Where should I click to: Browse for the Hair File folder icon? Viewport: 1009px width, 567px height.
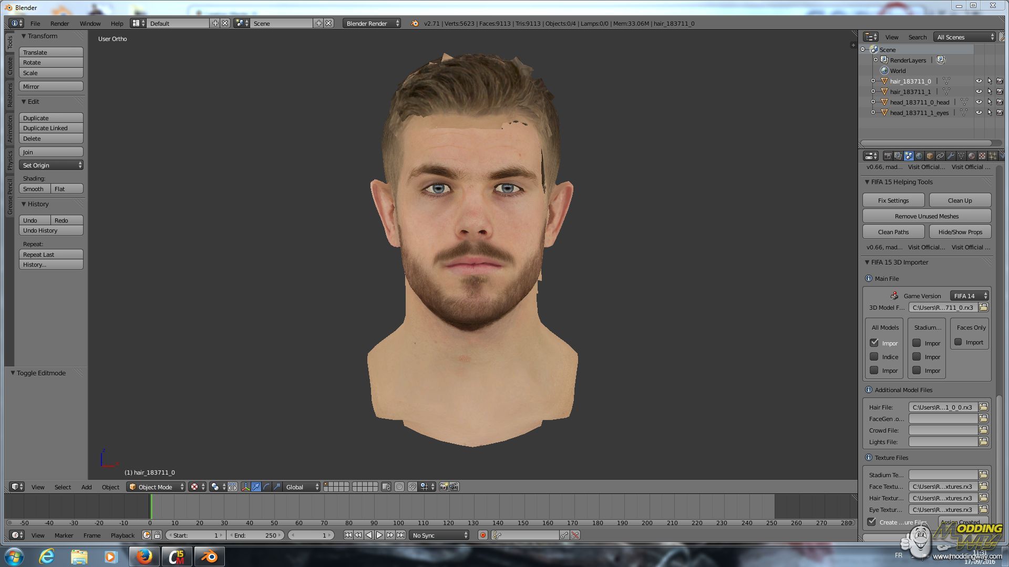click(x=983, y=407)
